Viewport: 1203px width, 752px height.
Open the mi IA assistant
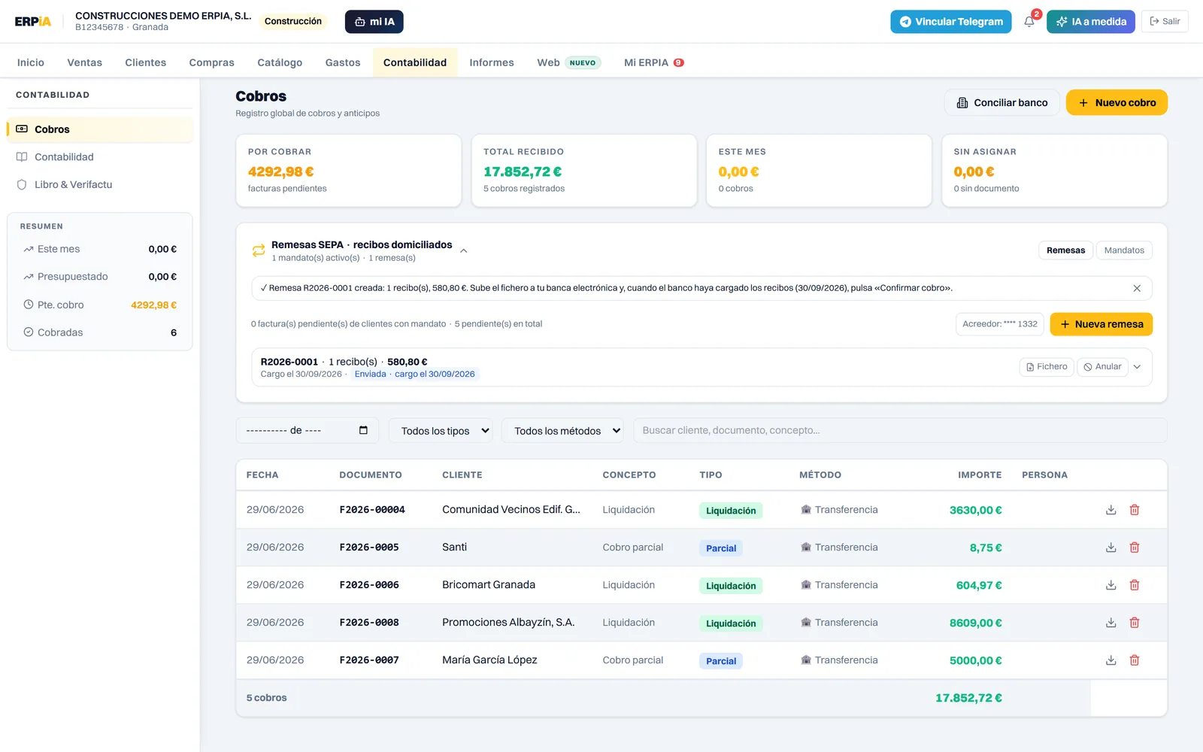click(x=374, y=22)
